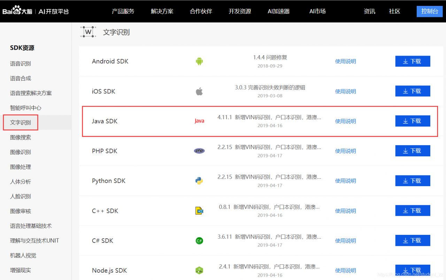Select 语音搜索解决方案 in the sidebar
Image resolution: width=446 pixels, height=280 pixels.
point(31,93)
